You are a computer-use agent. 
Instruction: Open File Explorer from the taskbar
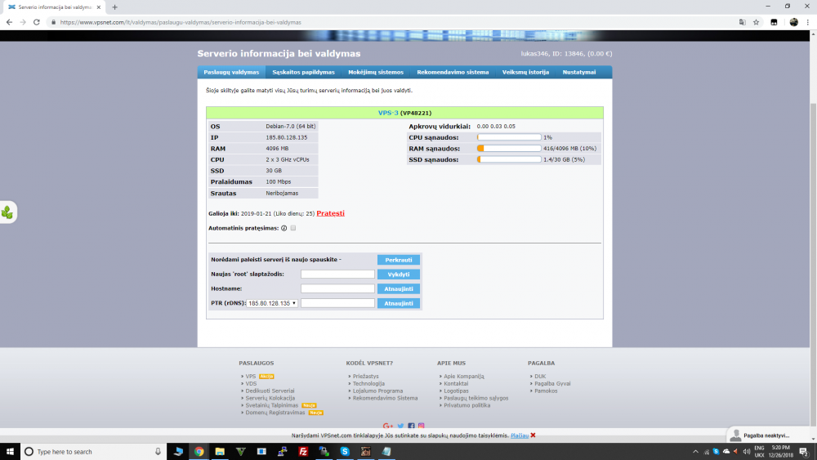pyautogui.click(x=220, y=452)
